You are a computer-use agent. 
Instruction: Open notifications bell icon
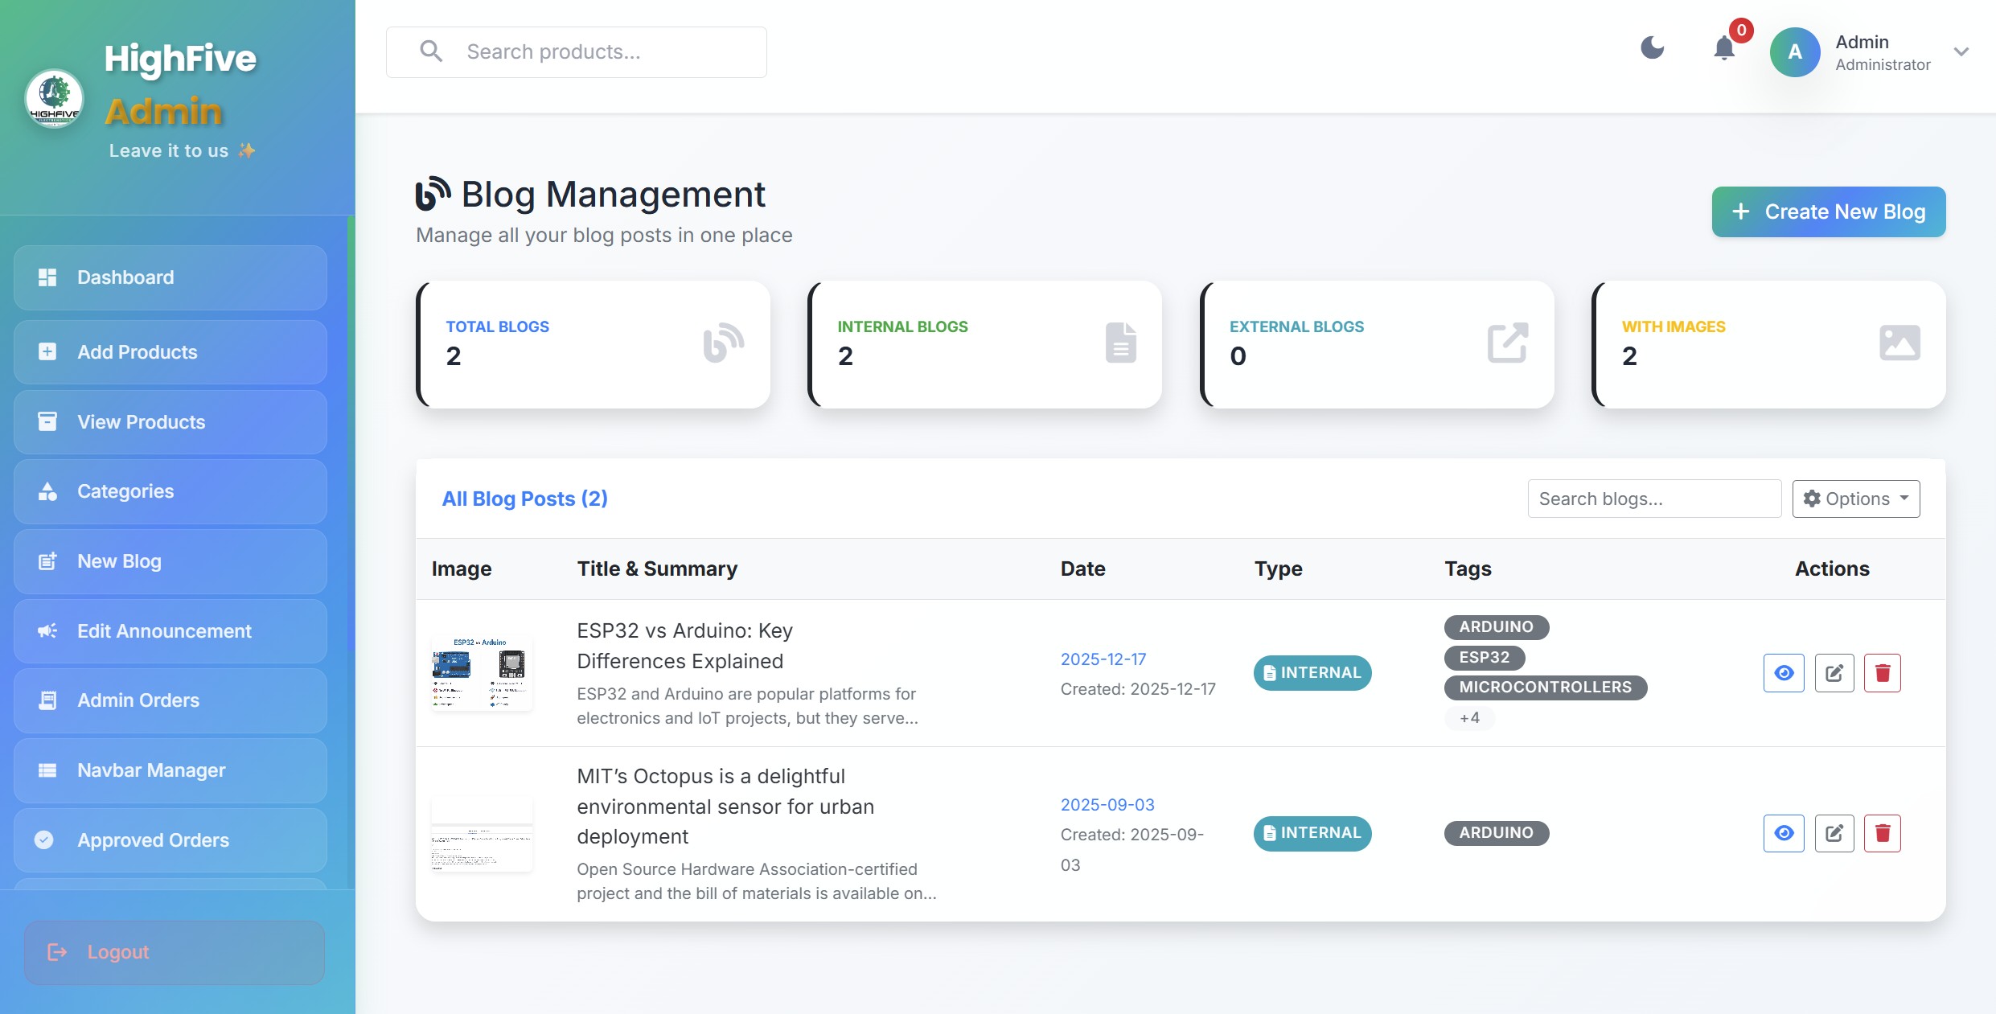[x=1724, y=49]
